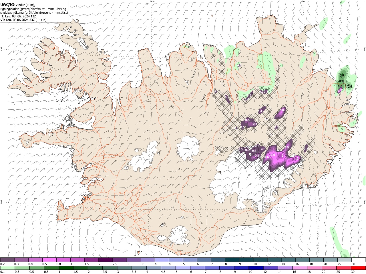The height and width of the screenshot is (274, 366).
Task: Click the 1.5 label in the top legend row
Action: coord(87,264)
